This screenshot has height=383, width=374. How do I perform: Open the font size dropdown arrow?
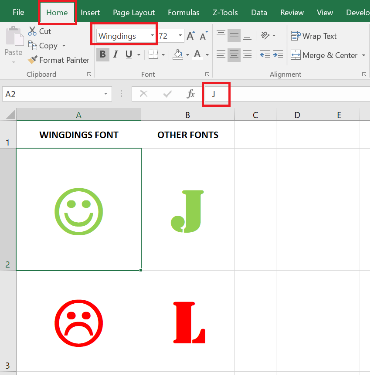[x=180, y=36]
